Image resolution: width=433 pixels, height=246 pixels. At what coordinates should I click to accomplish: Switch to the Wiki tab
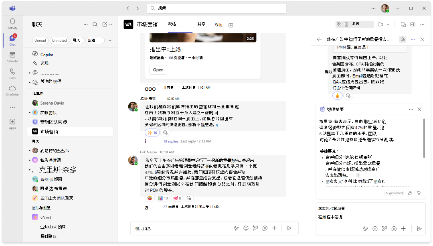tap(219, 24)
